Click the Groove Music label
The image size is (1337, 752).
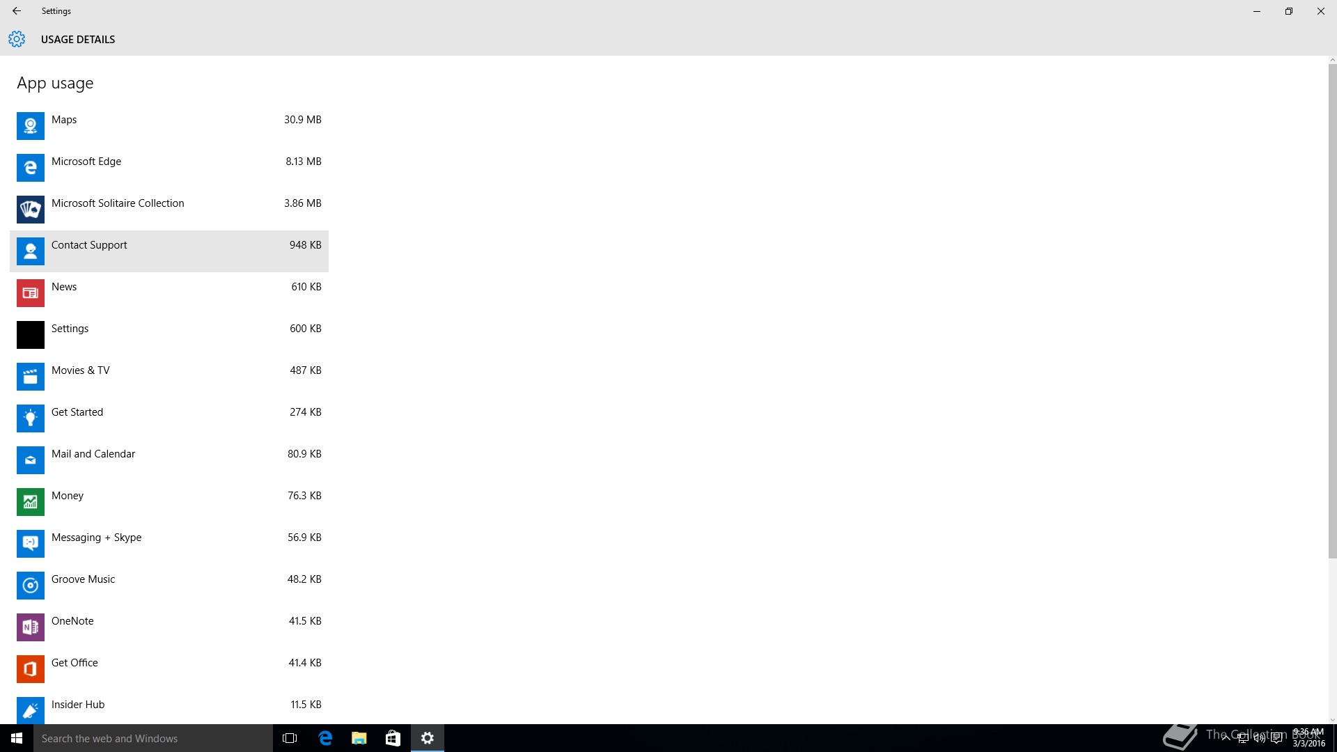(x=83, y=579)
